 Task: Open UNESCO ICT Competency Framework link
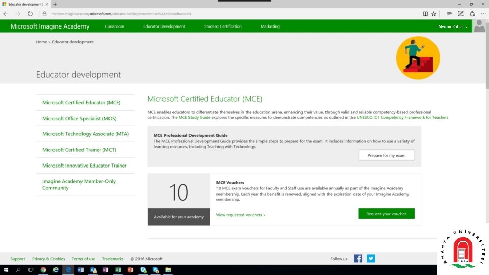point(402,117)
